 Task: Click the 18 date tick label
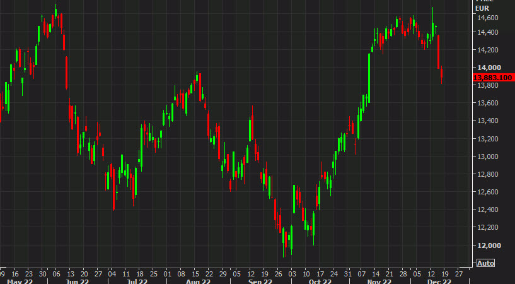[x=140, y=274]
